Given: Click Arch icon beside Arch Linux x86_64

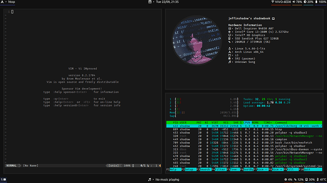Looking at the screenshot, I should (x=229, y=52).
